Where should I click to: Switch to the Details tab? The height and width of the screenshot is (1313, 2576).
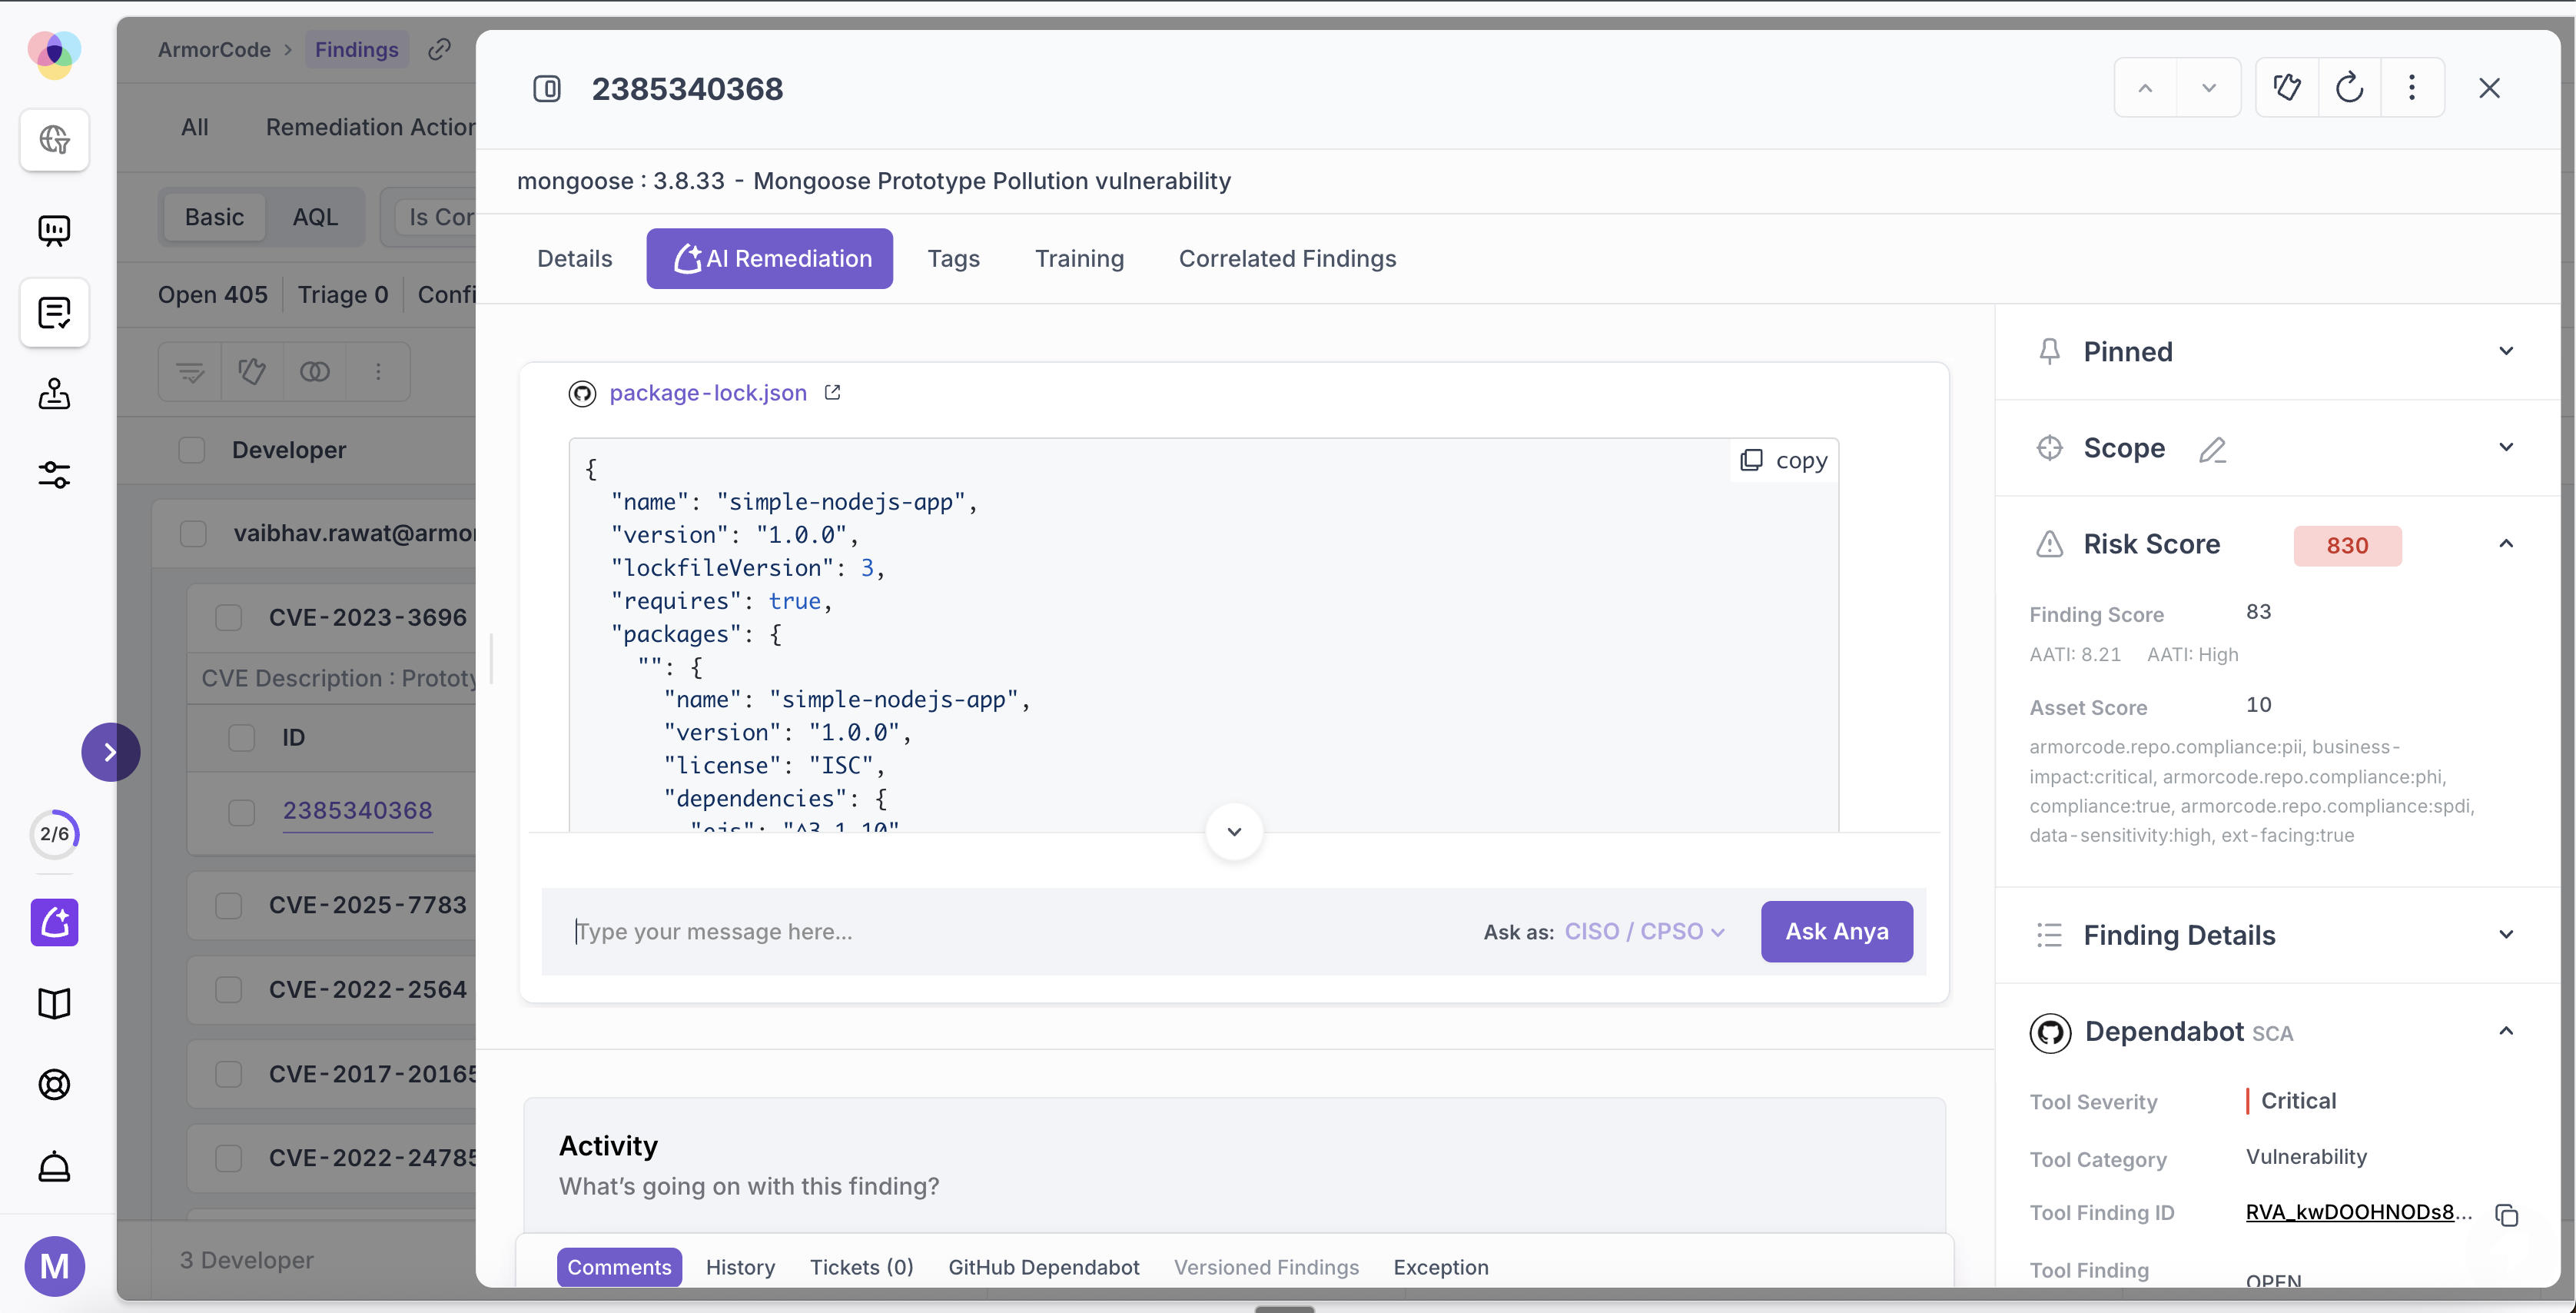click(574, 259)
